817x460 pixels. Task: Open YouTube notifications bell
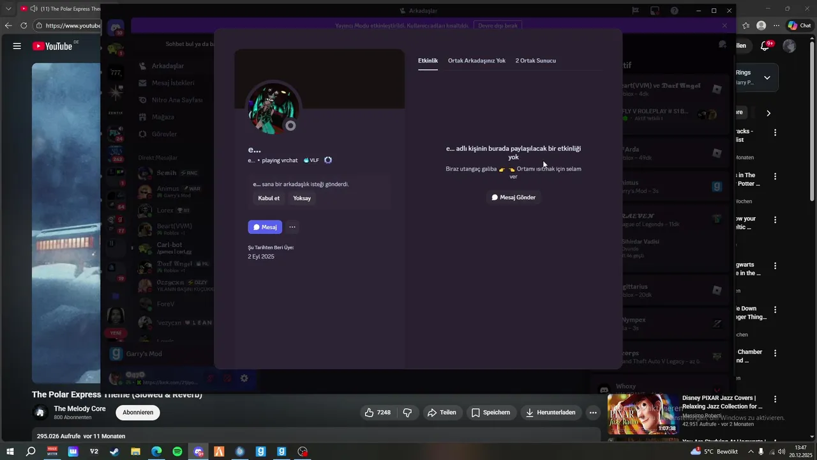coord(765,45)
